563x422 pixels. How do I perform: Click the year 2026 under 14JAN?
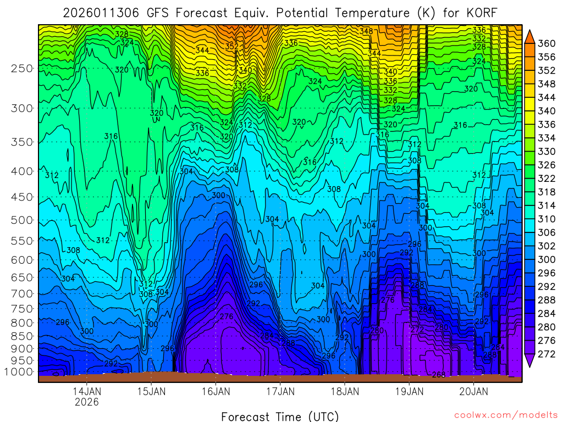pos(87,402)
